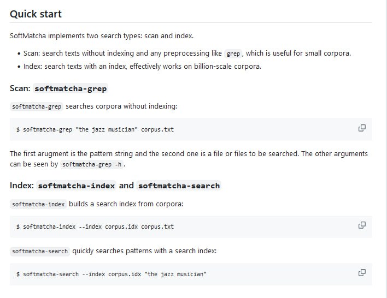Click the Quick start heading
Screen dimensions: 387x298
[36, 14]
